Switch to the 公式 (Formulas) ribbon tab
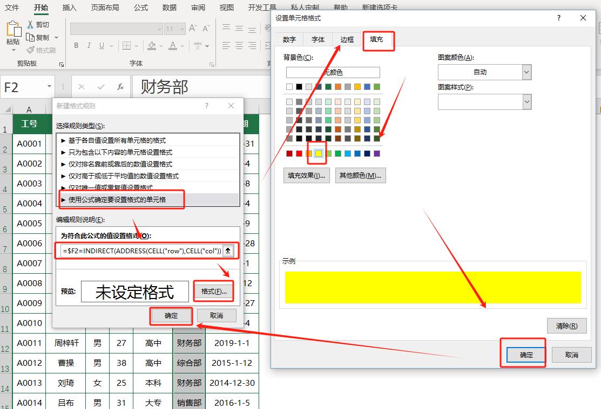This screenshot has width=601, height=409. click(x=141, y=7)
